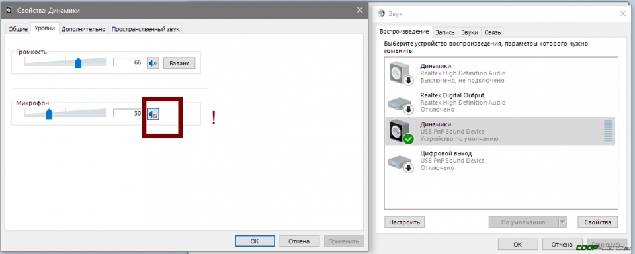The width and height of the screenshot is (635, 254).
Task: Click the Громкость volume slider handle
Action: (x=79, y=62)
